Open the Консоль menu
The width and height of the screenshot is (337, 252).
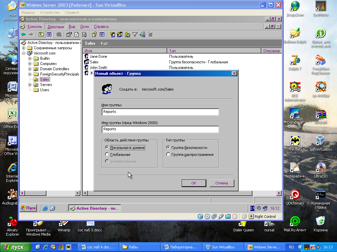click(35, 27)
